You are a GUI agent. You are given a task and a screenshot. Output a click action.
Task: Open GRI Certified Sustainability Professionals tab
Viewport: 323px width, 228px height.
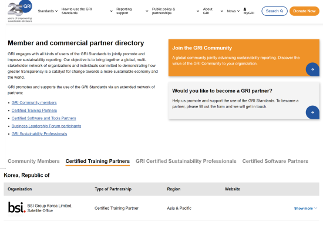(x=186, y=161)
